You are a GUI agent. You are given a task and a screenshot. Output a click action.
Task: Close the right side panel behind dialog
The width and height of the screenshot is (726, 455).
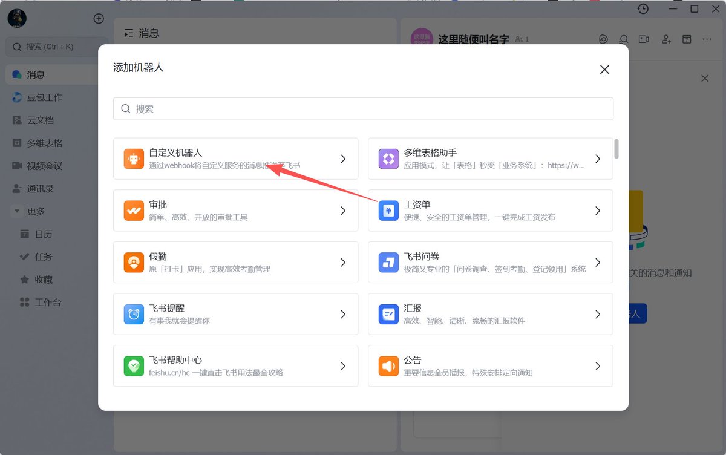pyautogui.click(x=705, y=79)
